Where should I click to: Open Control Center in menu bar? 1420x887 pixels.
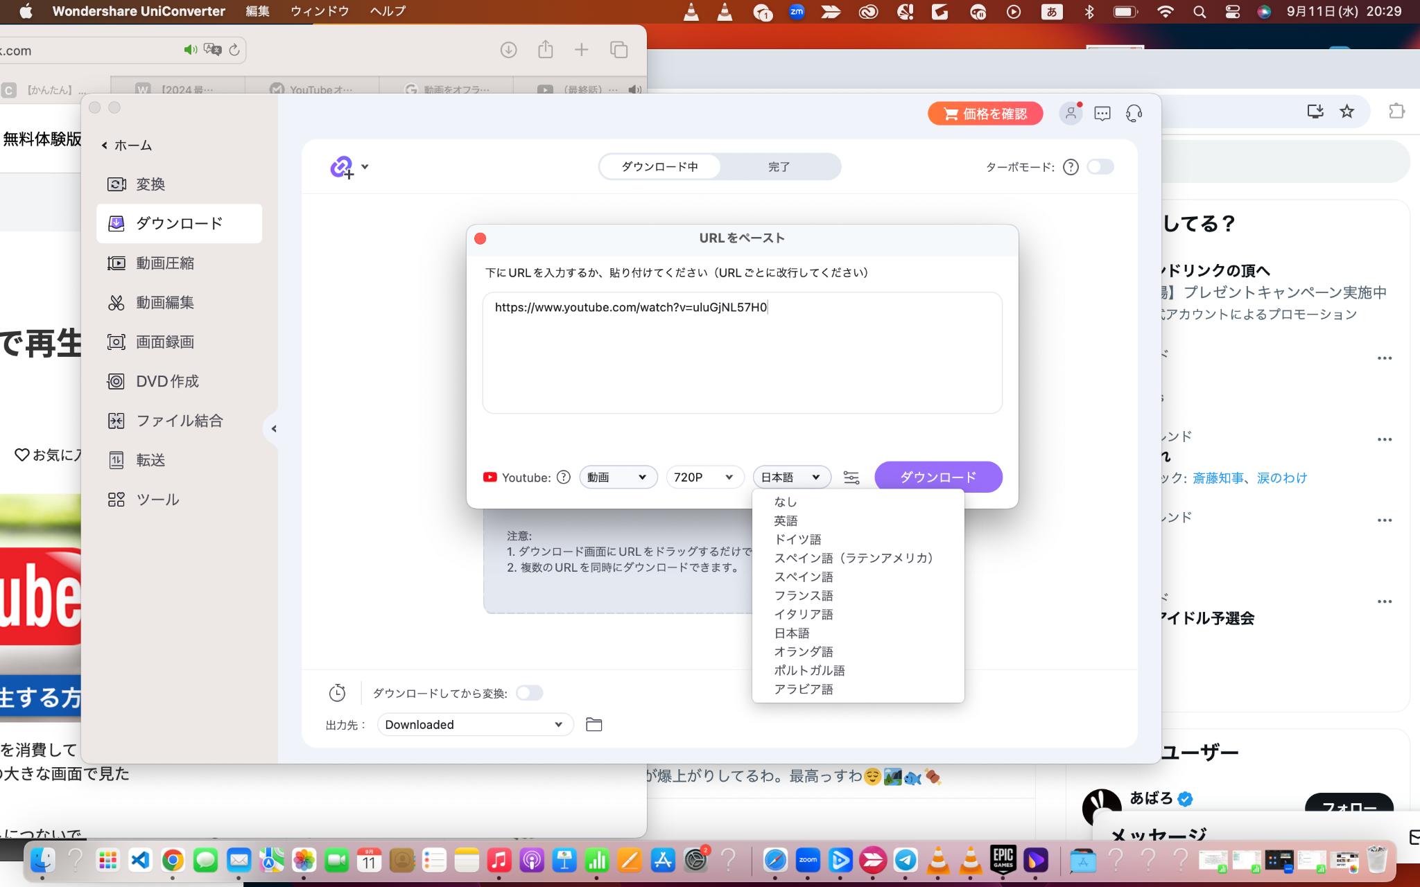point(1232,12)
